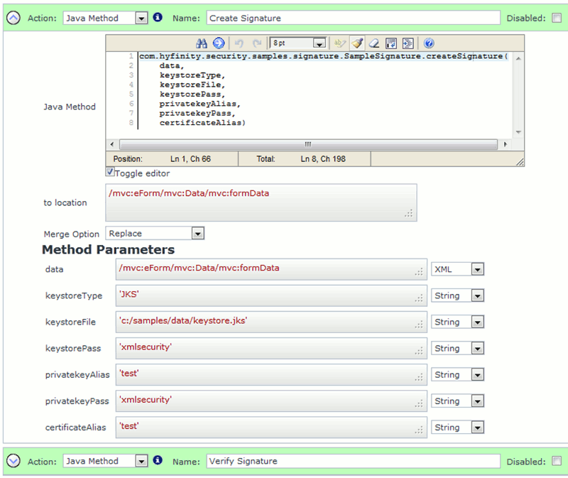The image size is (568, 478).
Task: Expand the Verify Signature action section
Action: click(13, 461)
